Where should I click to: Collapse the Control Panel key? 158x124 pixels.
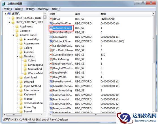[13, 35]
